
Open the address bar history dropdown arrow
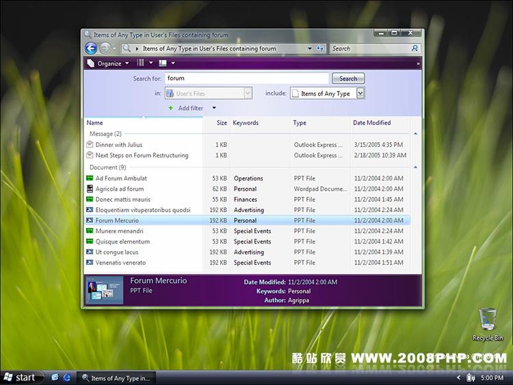coord(310,49)
